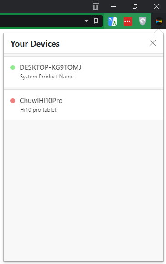Click the Google Translate extension icon
166x264 pixels.
pos(112,21)
